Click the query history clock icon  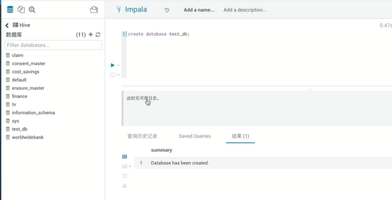click(167, 10)
